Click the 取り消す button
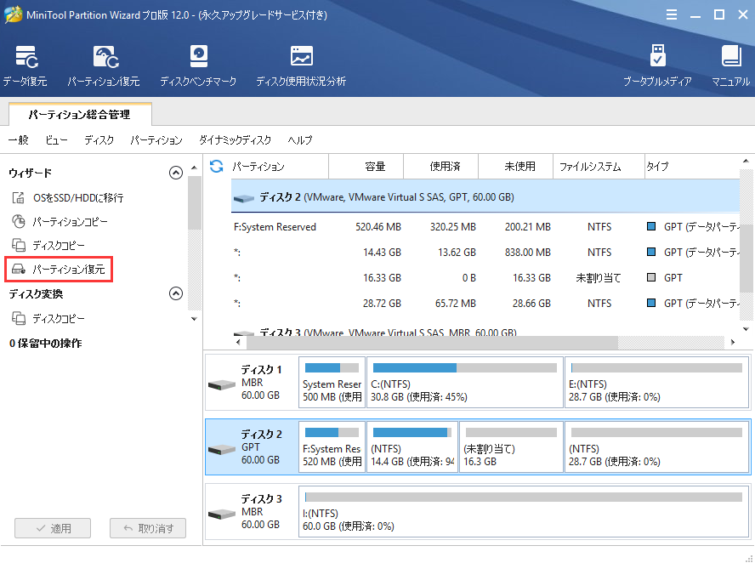Viewport: 755px width, 563px height. coord(148,528)
